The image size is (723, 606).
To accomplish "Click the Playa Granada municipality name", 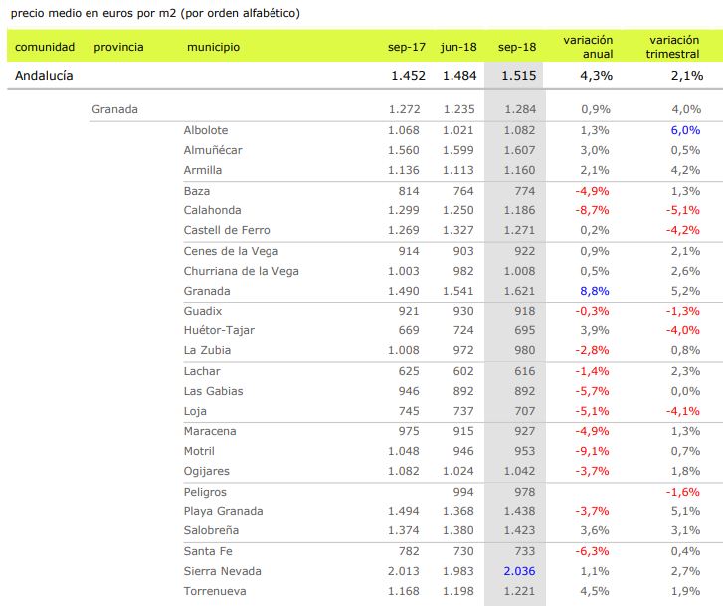I will point(223,511).
